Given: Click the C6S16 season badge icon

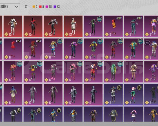Looking at the screenshot, I should coord(20,64).
